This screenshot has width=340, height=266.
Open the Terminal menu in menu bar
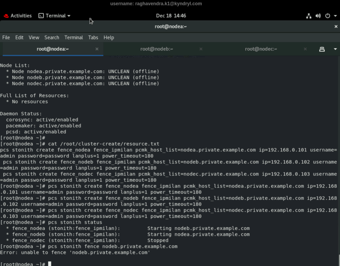(x=74, y=38)
